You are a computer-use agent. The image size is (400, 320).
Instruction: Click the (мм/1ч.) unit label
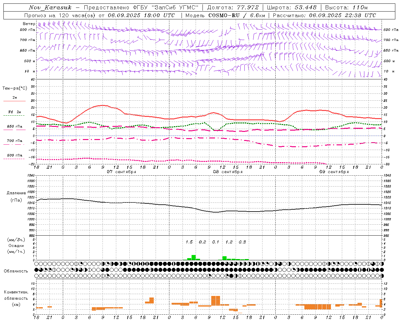pyautogui.click(x=16, y=252)
